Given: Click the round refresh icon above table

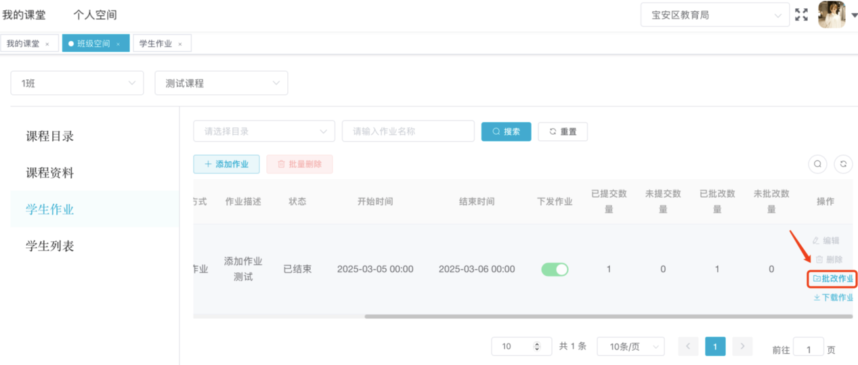Looking at the screenshot, I should tap(843, 164).
